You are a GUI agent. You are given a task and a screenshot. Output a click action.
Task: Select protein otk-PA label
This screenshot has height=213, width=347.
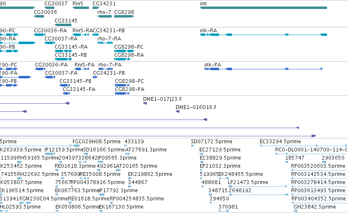pos(213,64)
